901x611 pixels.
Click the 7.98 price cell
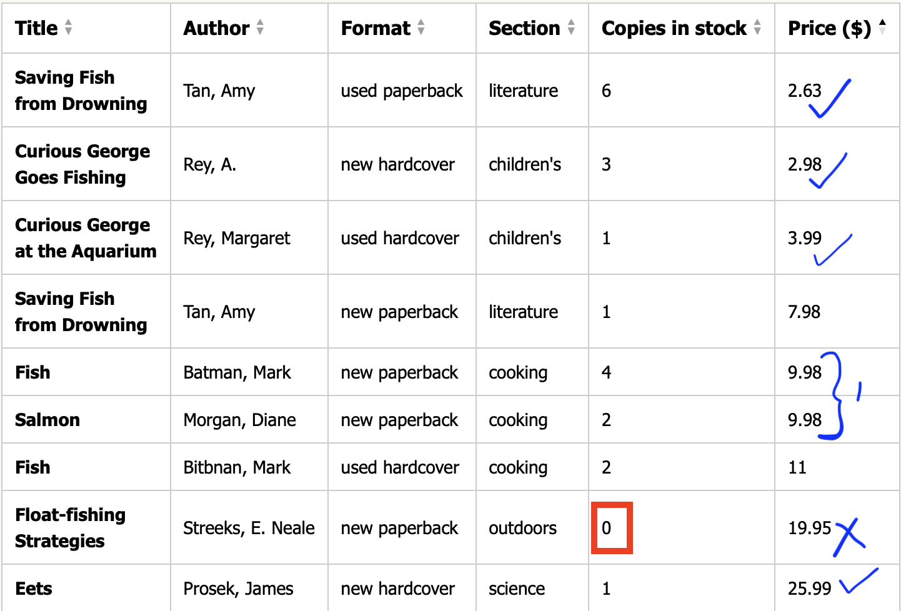tap(804, 312)
